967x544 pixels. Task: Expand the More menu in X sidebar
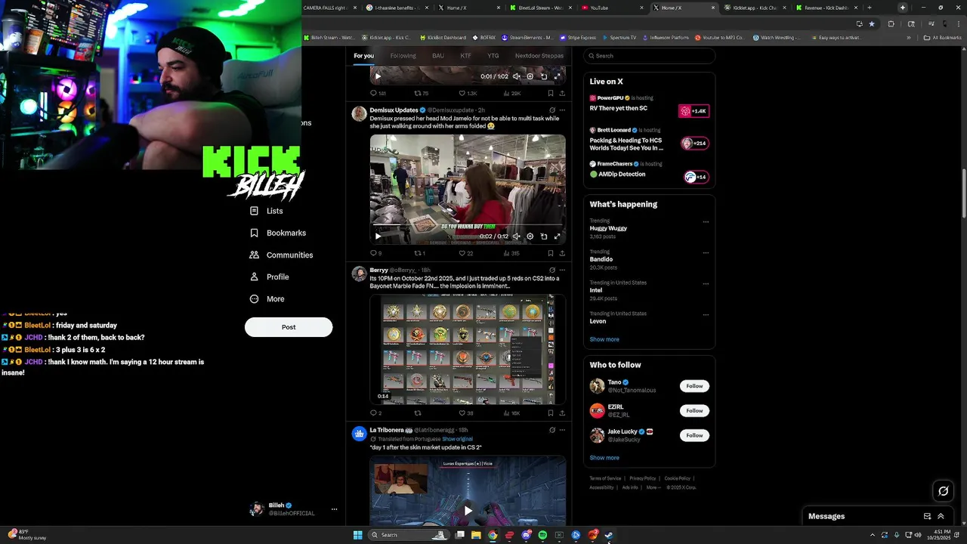267,298
